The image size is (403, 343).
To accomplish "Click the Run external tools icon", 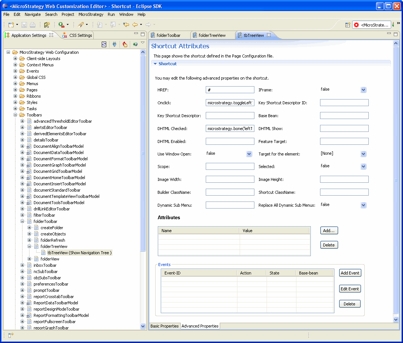I will (61, 25).
